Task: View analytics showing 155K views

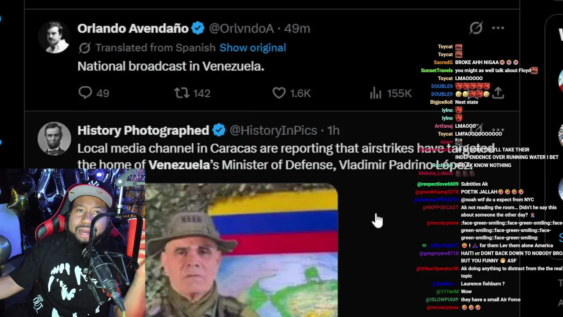Action: (x=391, y=93)
